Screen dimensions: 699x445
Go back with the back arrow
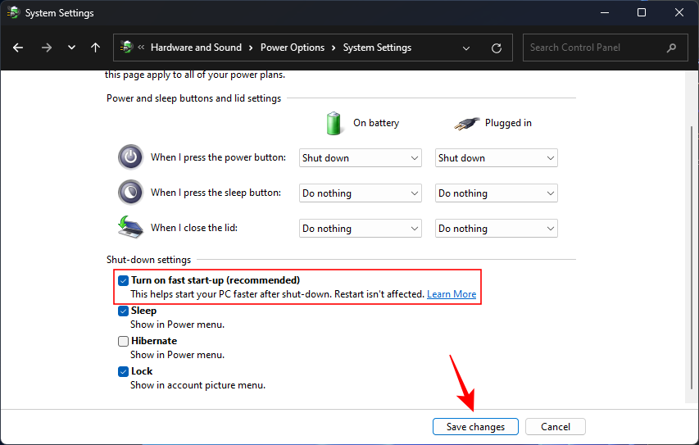click(18, 48)
